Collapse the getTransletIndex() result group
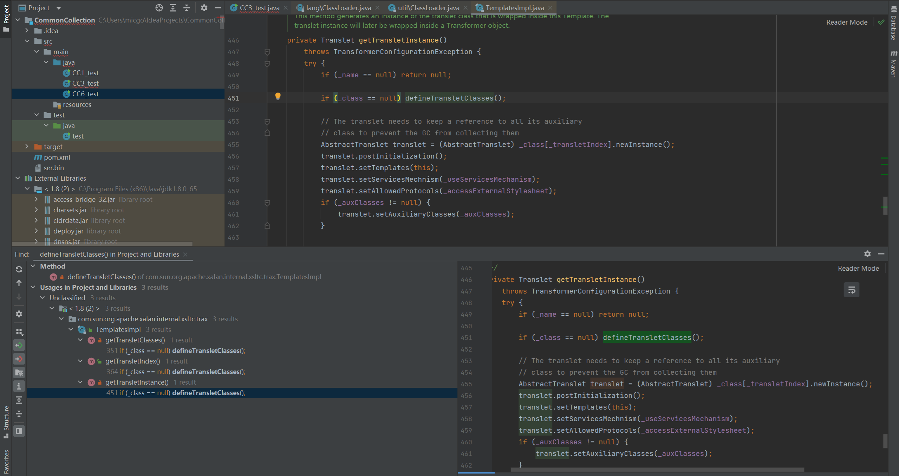The image size is (899, 476). coord(80,361)
